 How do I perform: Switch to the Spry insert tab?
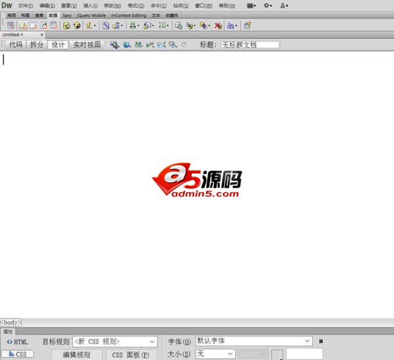pyautogui.click(x=67, y=16)
